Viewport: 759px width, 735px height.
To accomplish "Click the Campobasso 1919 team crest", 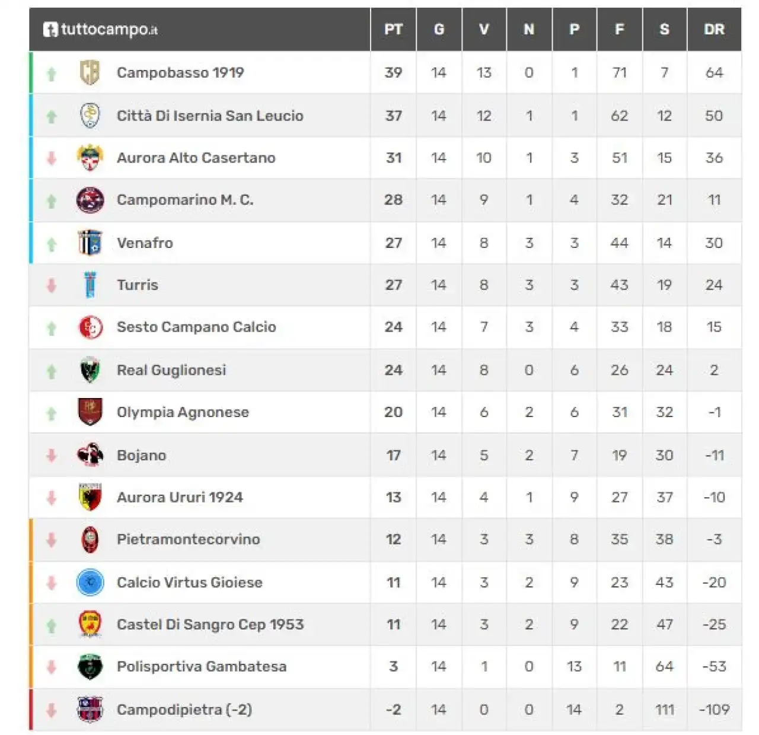I will (x=90, y=72).
